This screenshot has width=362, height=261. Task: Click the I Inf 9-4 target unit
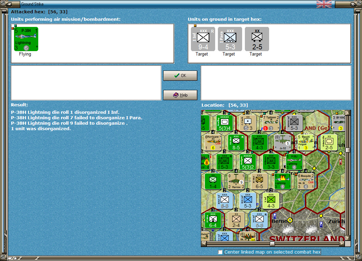(203, 39)
